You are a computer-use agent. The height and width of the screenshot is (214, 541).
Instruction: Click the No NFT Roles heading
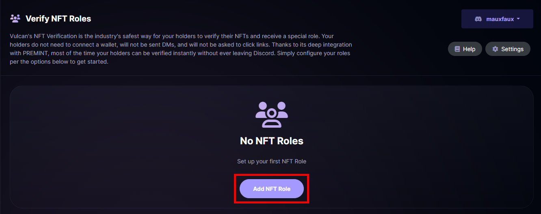click(x=272, y=141)
